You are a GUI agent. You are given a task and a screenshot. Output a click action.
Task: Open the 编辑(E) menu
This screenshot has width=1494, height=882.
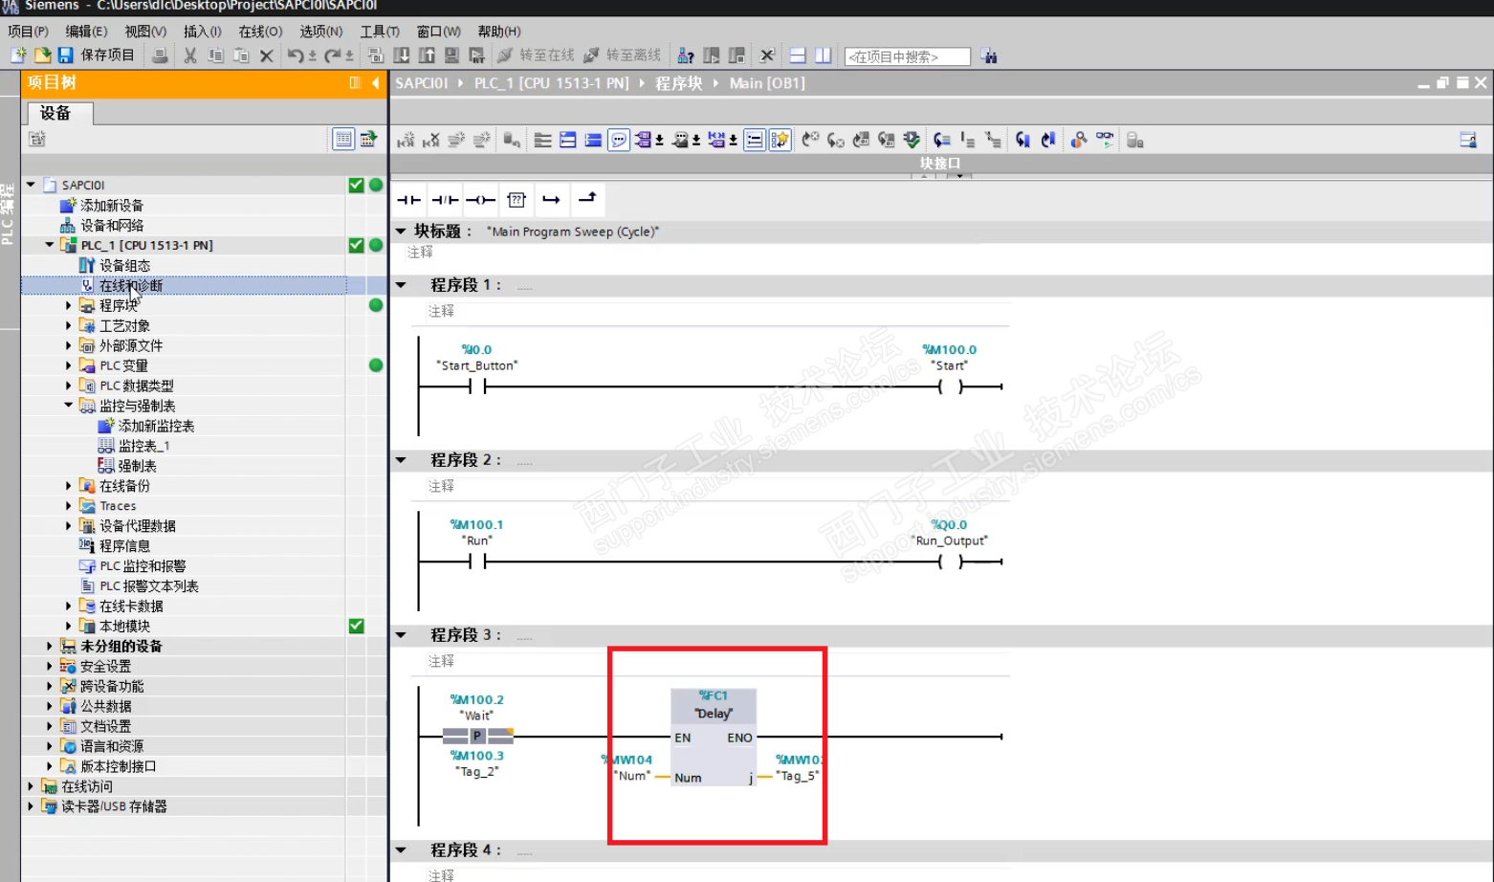[x=86, y=32]
